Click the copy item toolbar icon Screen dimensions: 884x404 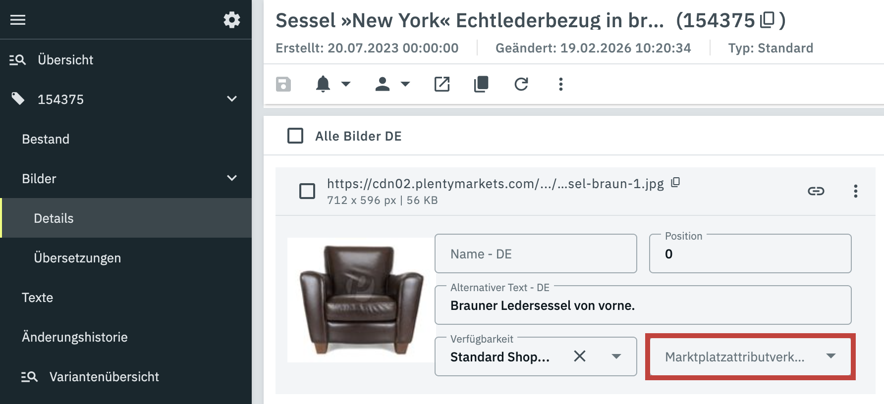(481, 84)
